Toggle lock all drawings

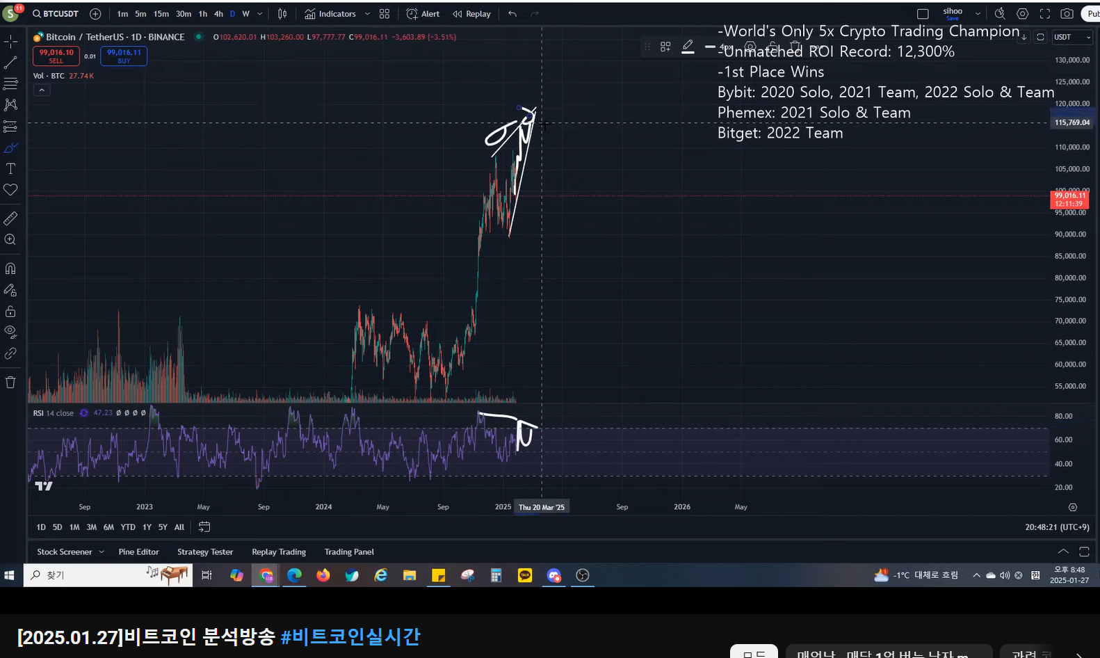click(x=10, y=311)
